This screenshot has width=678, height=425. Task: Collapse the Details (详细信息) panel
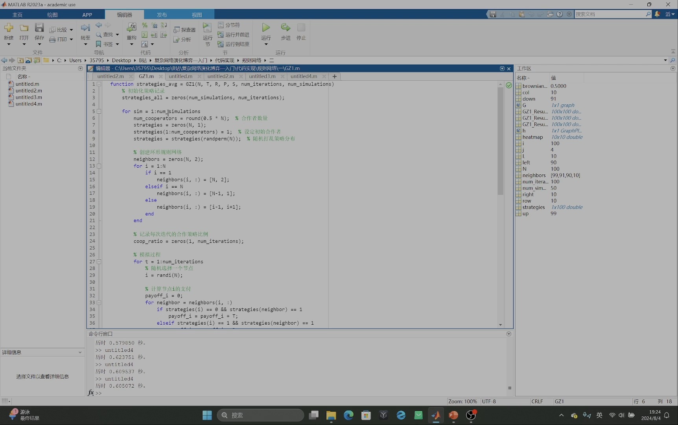(80, 353)
